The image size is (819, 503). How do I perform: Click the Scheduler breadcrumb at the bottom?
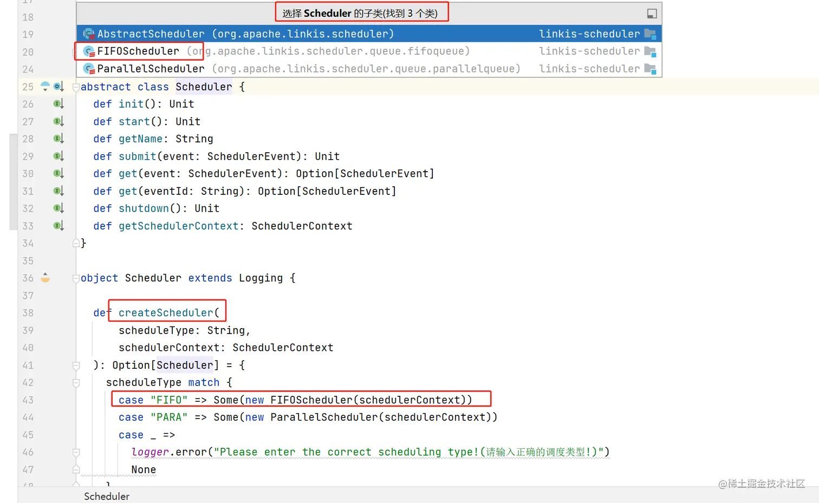(107, 496)
